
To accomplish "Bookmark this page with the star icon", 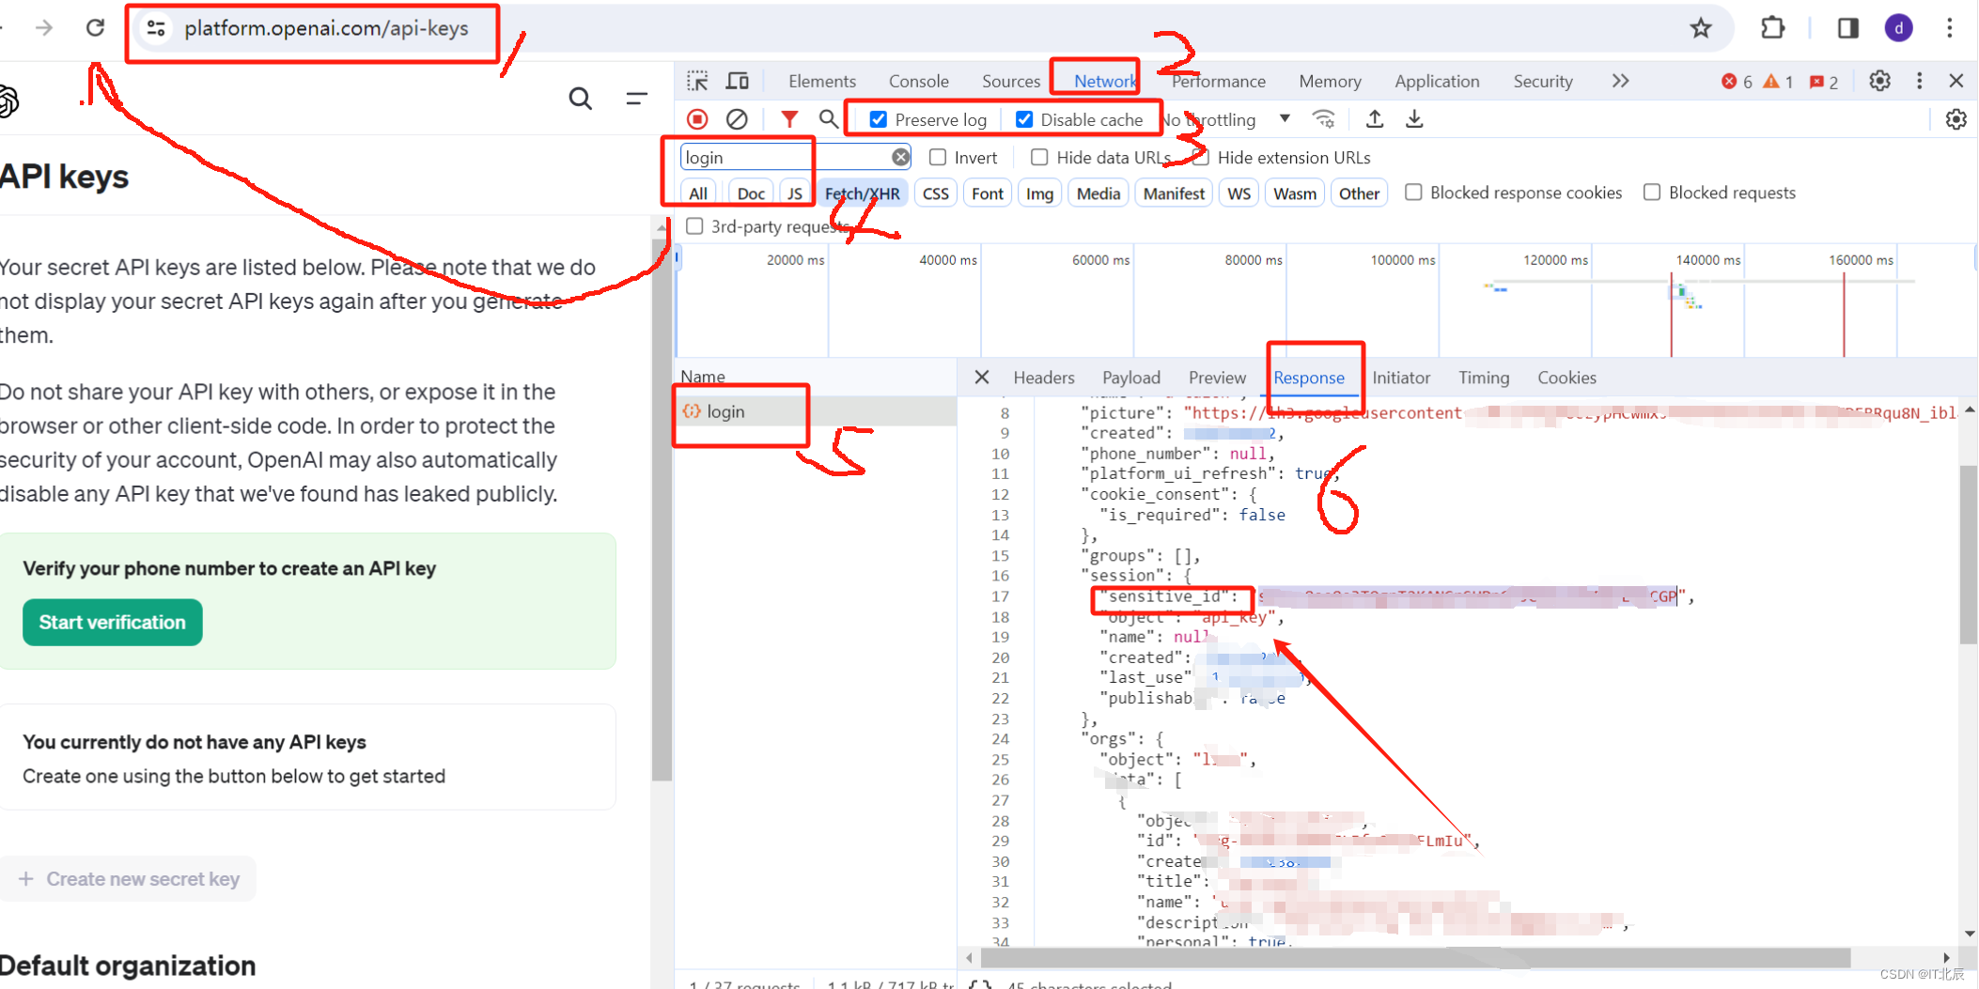I will 1701,28.
